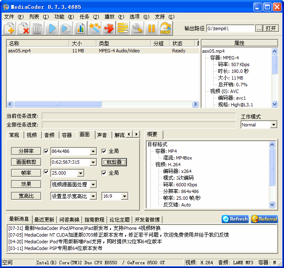Switch to the 音频 tab
The width and height of the screenshot is (284, 268).
(49, 135)
